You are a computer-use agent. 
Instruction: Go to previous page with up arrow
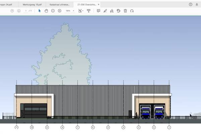coord(12,11)
